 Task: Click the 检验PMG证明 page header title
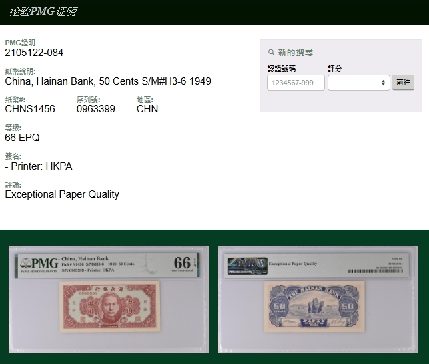(x=43, y=11)
